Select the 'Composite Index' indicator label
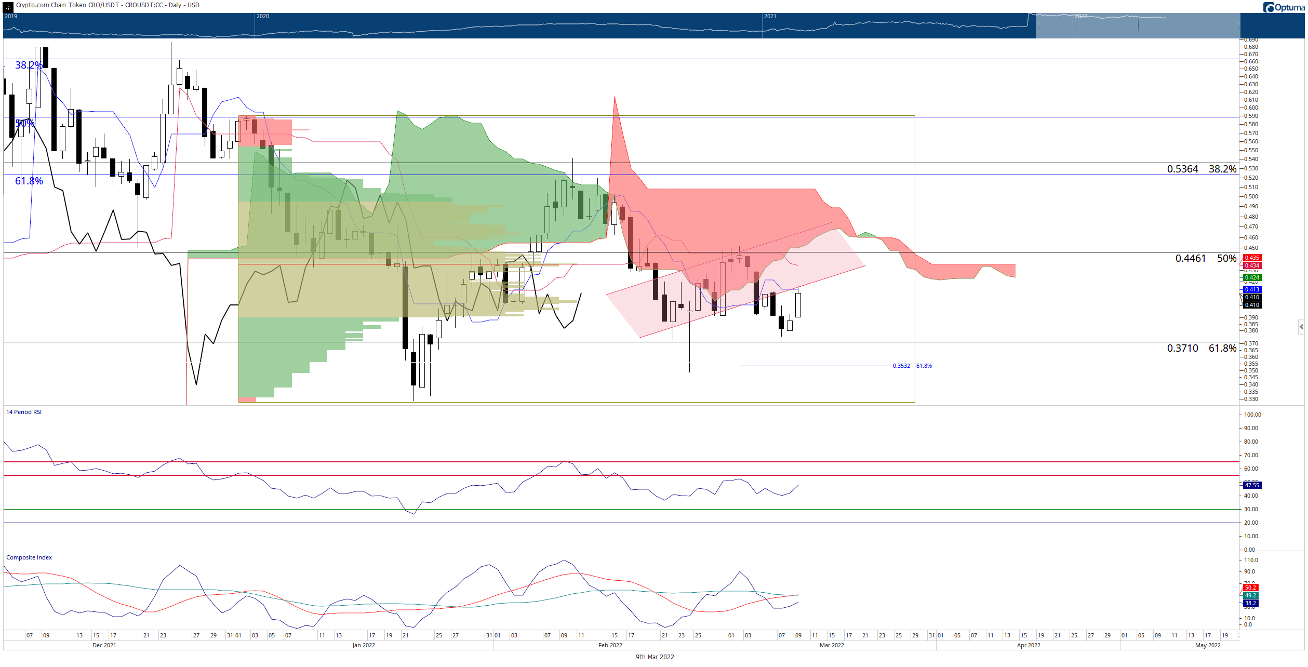The image size is (1308, 667). pos(29,557)
